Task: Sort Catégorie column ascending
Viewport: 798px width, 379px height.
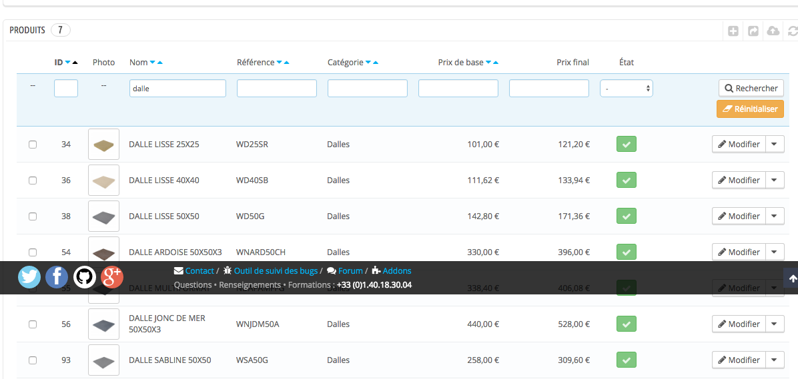Action: coord(376,63)
